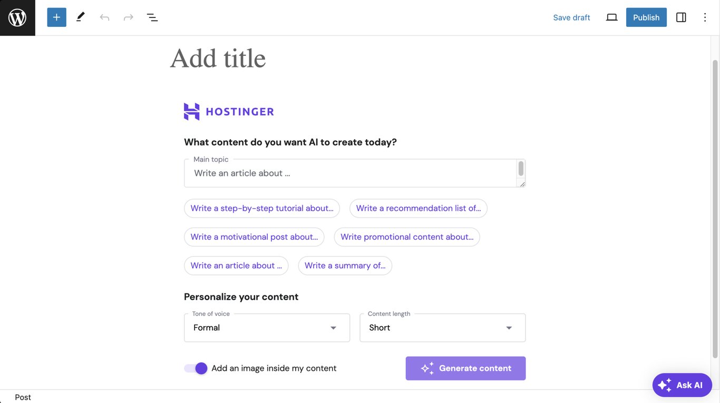Click the Publish button
This screenshot has width=720, height=403.
[x=646, y=16]
